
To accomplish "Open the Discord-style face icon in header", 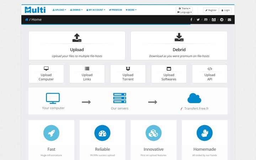I will pyautogui.click(x=214, y=20).
